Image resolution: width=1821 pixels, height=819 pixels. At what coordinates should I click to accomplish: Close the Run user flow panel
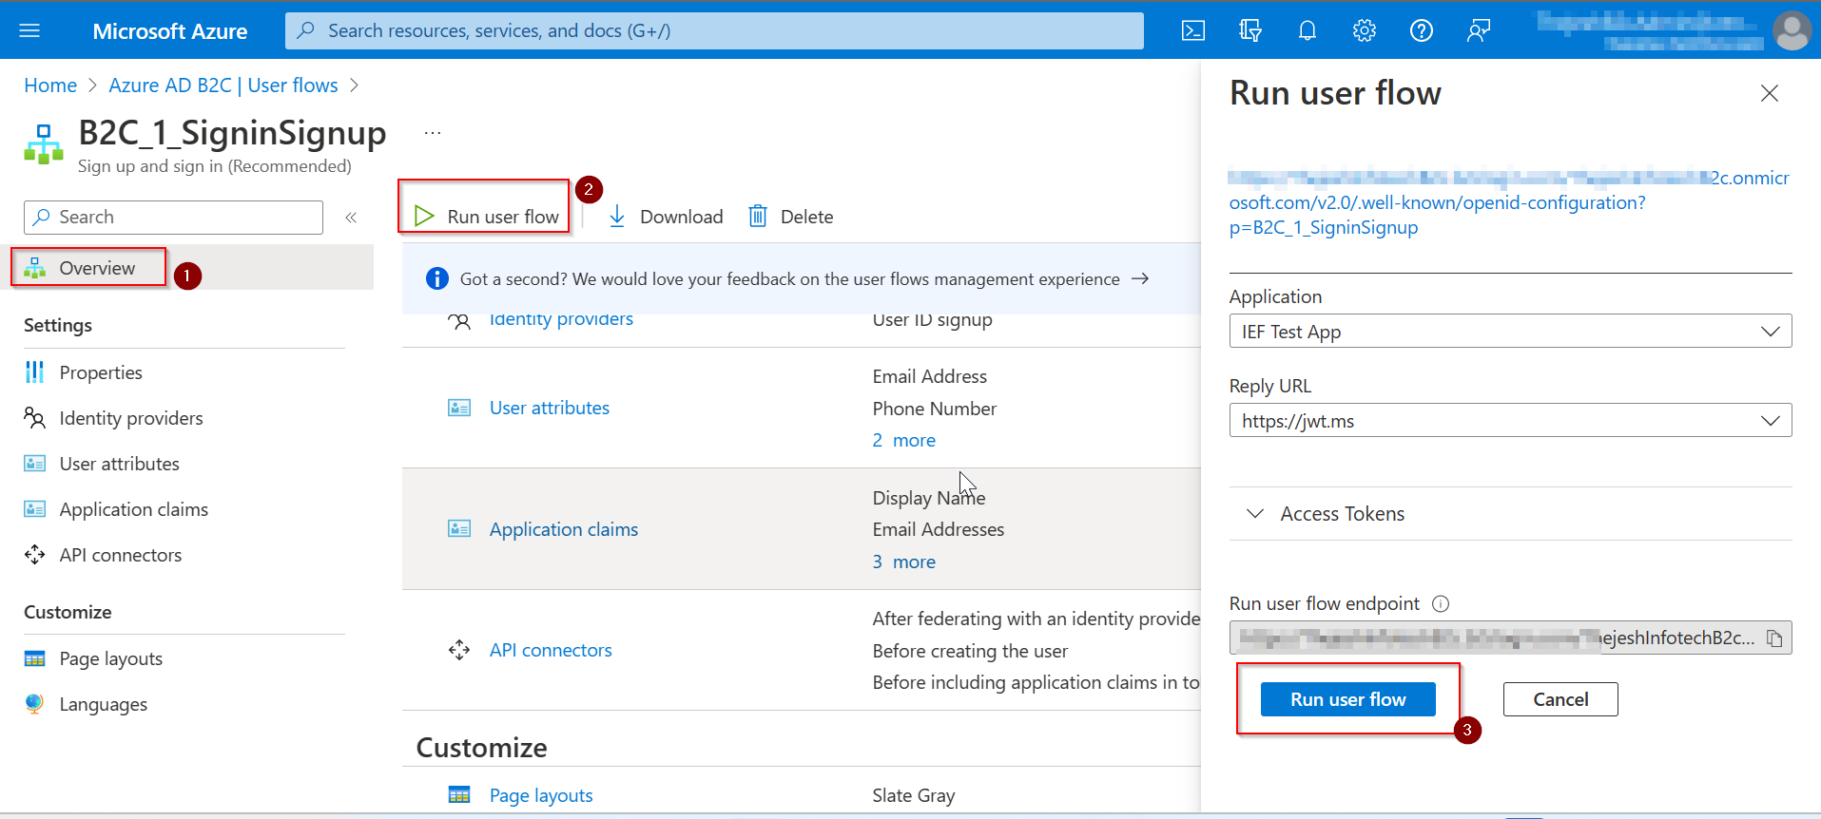point(1769,93)
